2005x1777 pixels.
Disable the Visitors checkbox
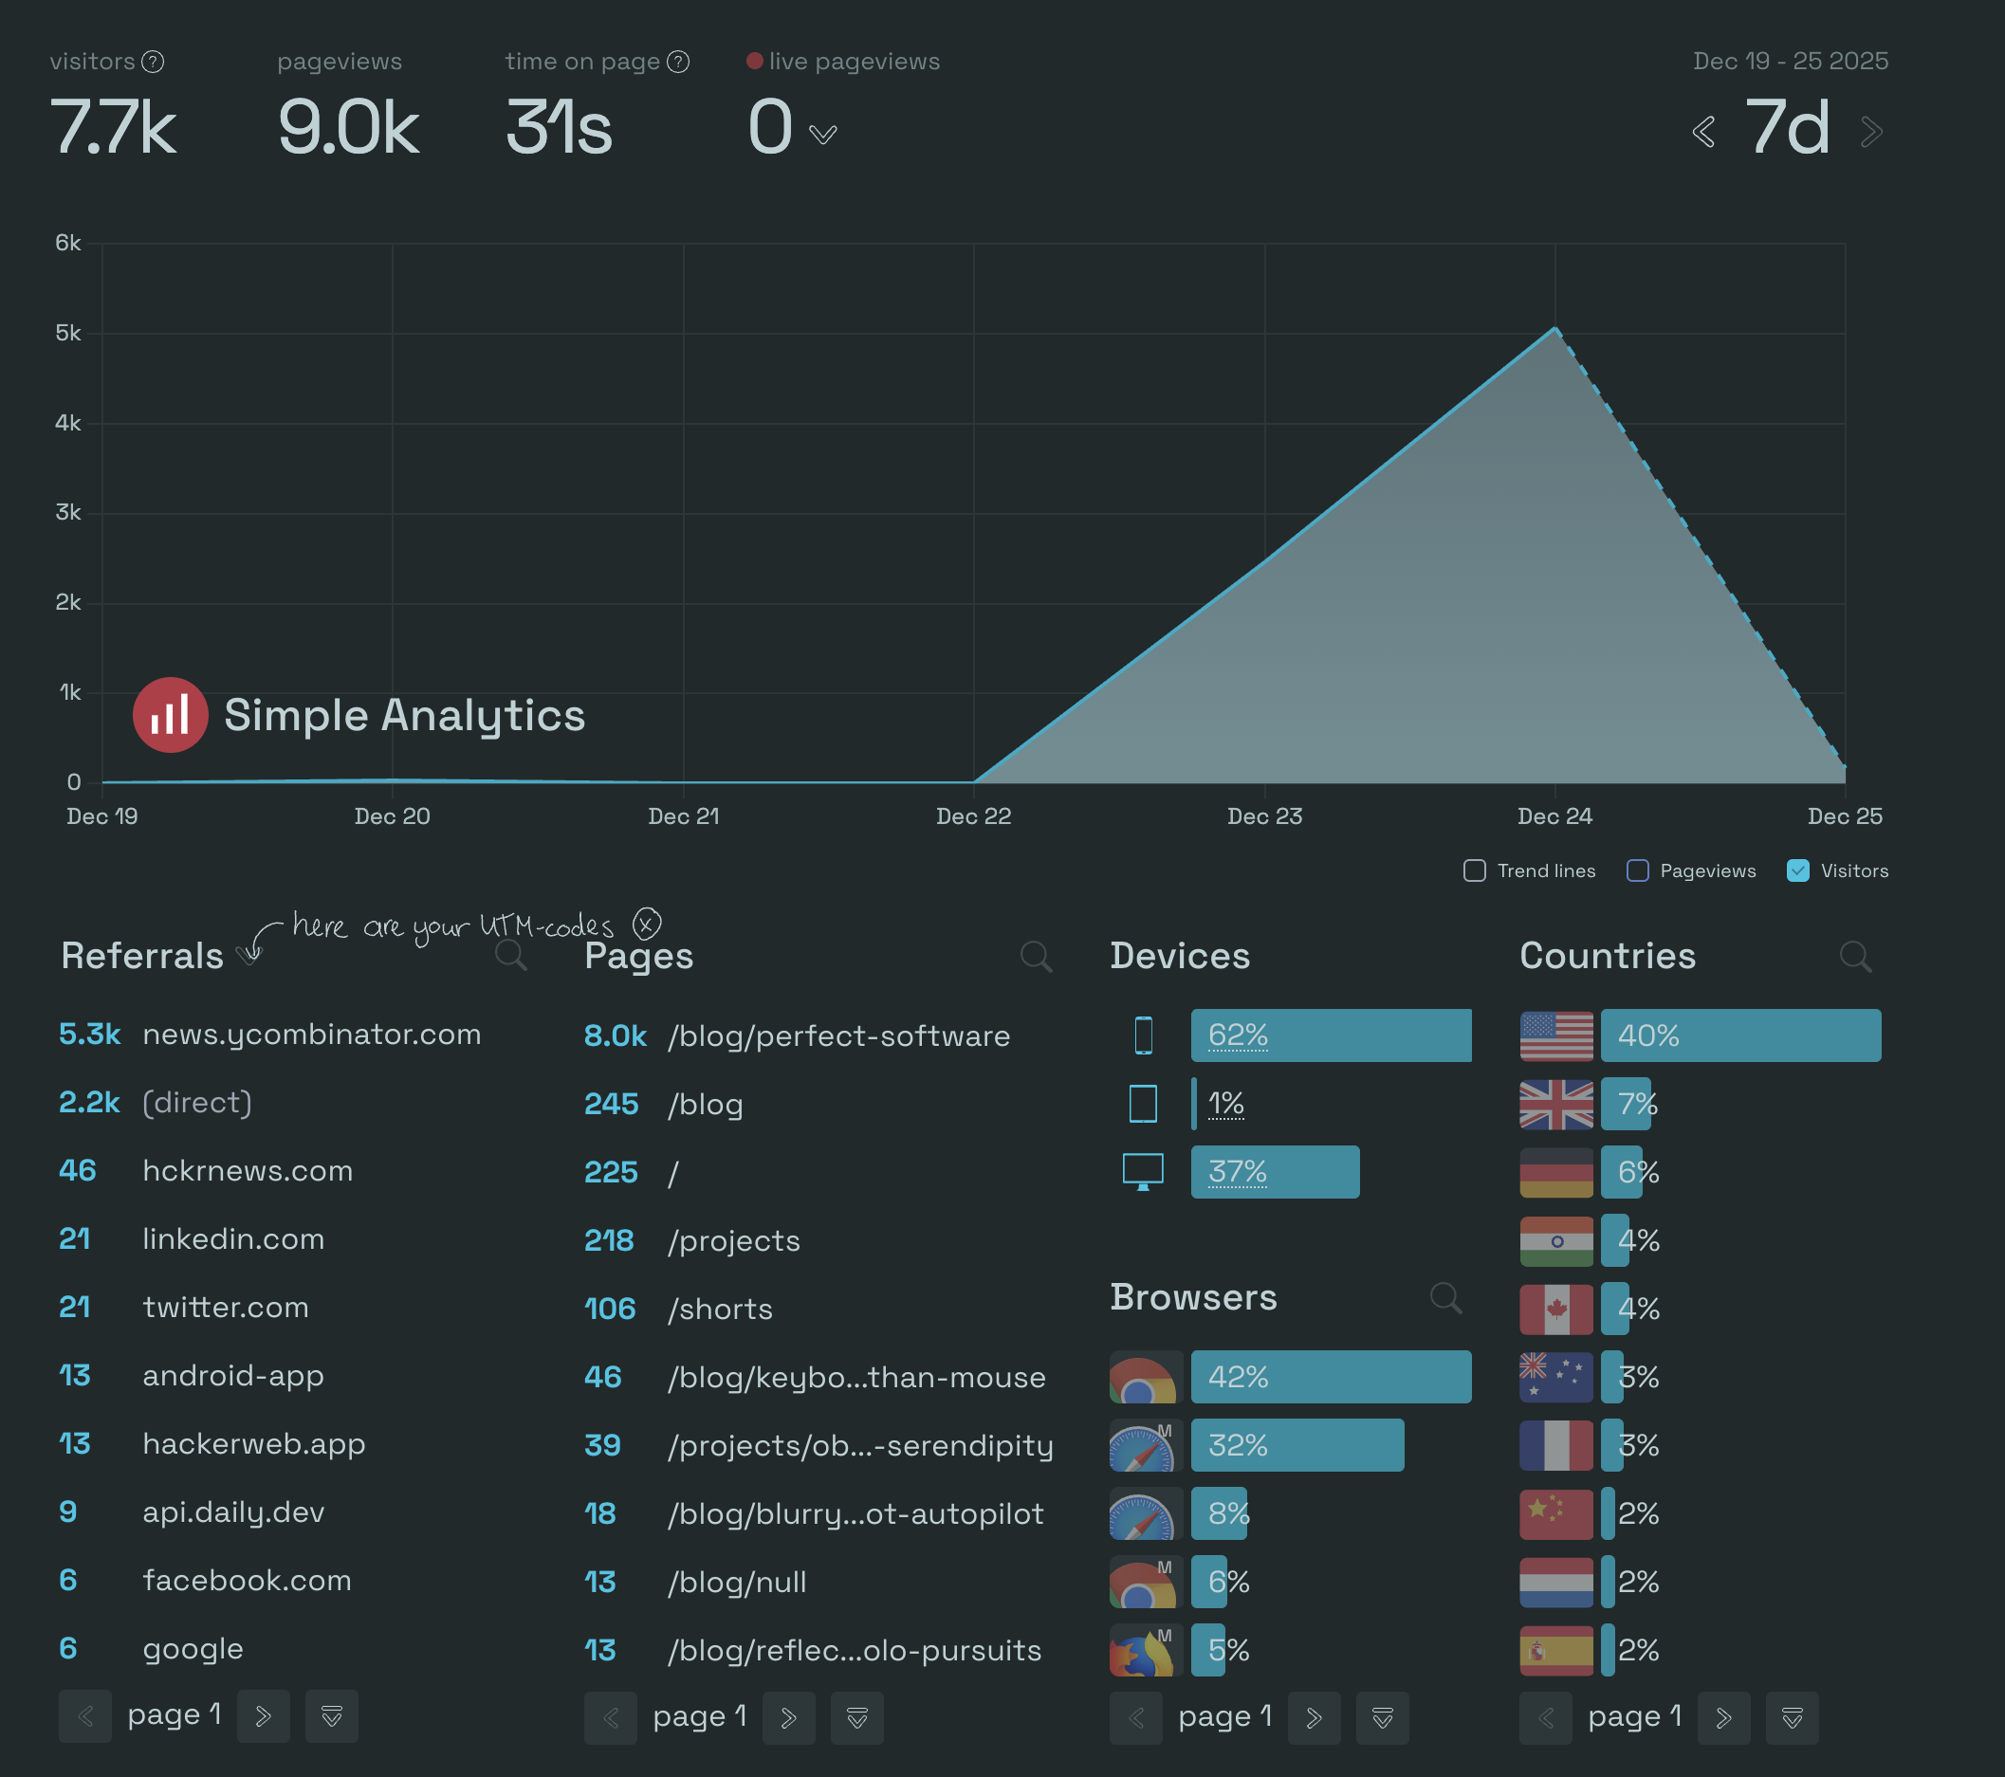coord(1798,870)
